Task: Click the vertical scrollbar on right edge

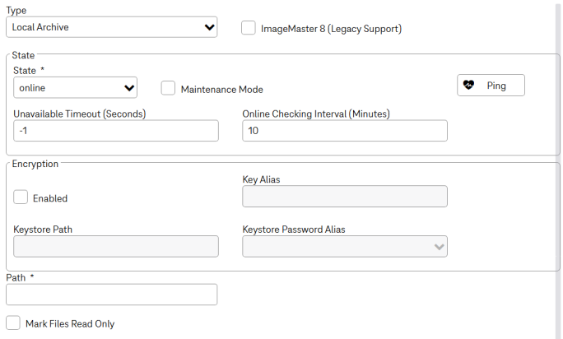Action: click(558, 169)
